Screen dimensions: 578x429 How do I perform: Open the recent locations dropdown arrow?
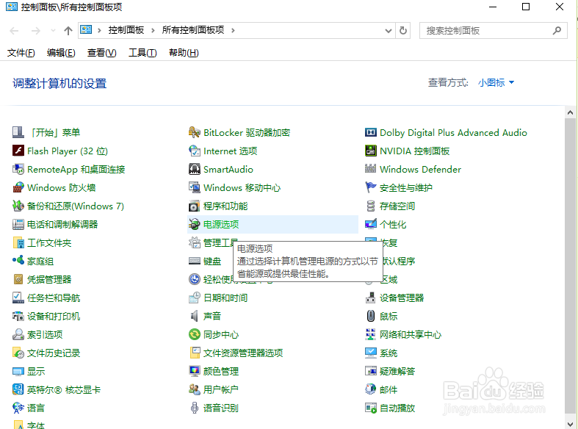pos(54,31)
